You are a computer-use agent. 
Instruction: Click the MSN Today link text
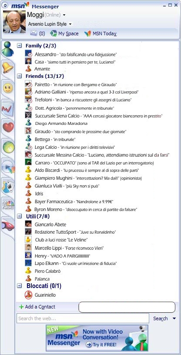(104, 34)
